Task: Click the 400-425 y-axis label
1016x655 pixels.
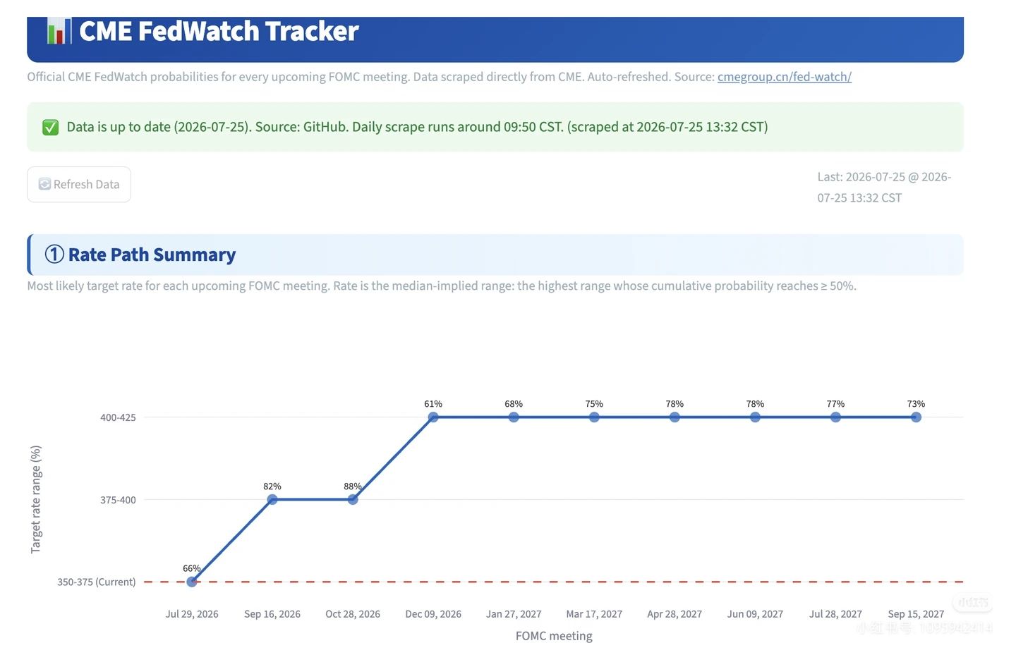Action: [118, 417]
